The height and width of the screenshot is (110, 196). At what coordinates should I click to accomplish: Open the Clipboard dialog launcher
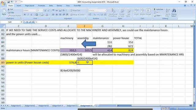[21, 18]
